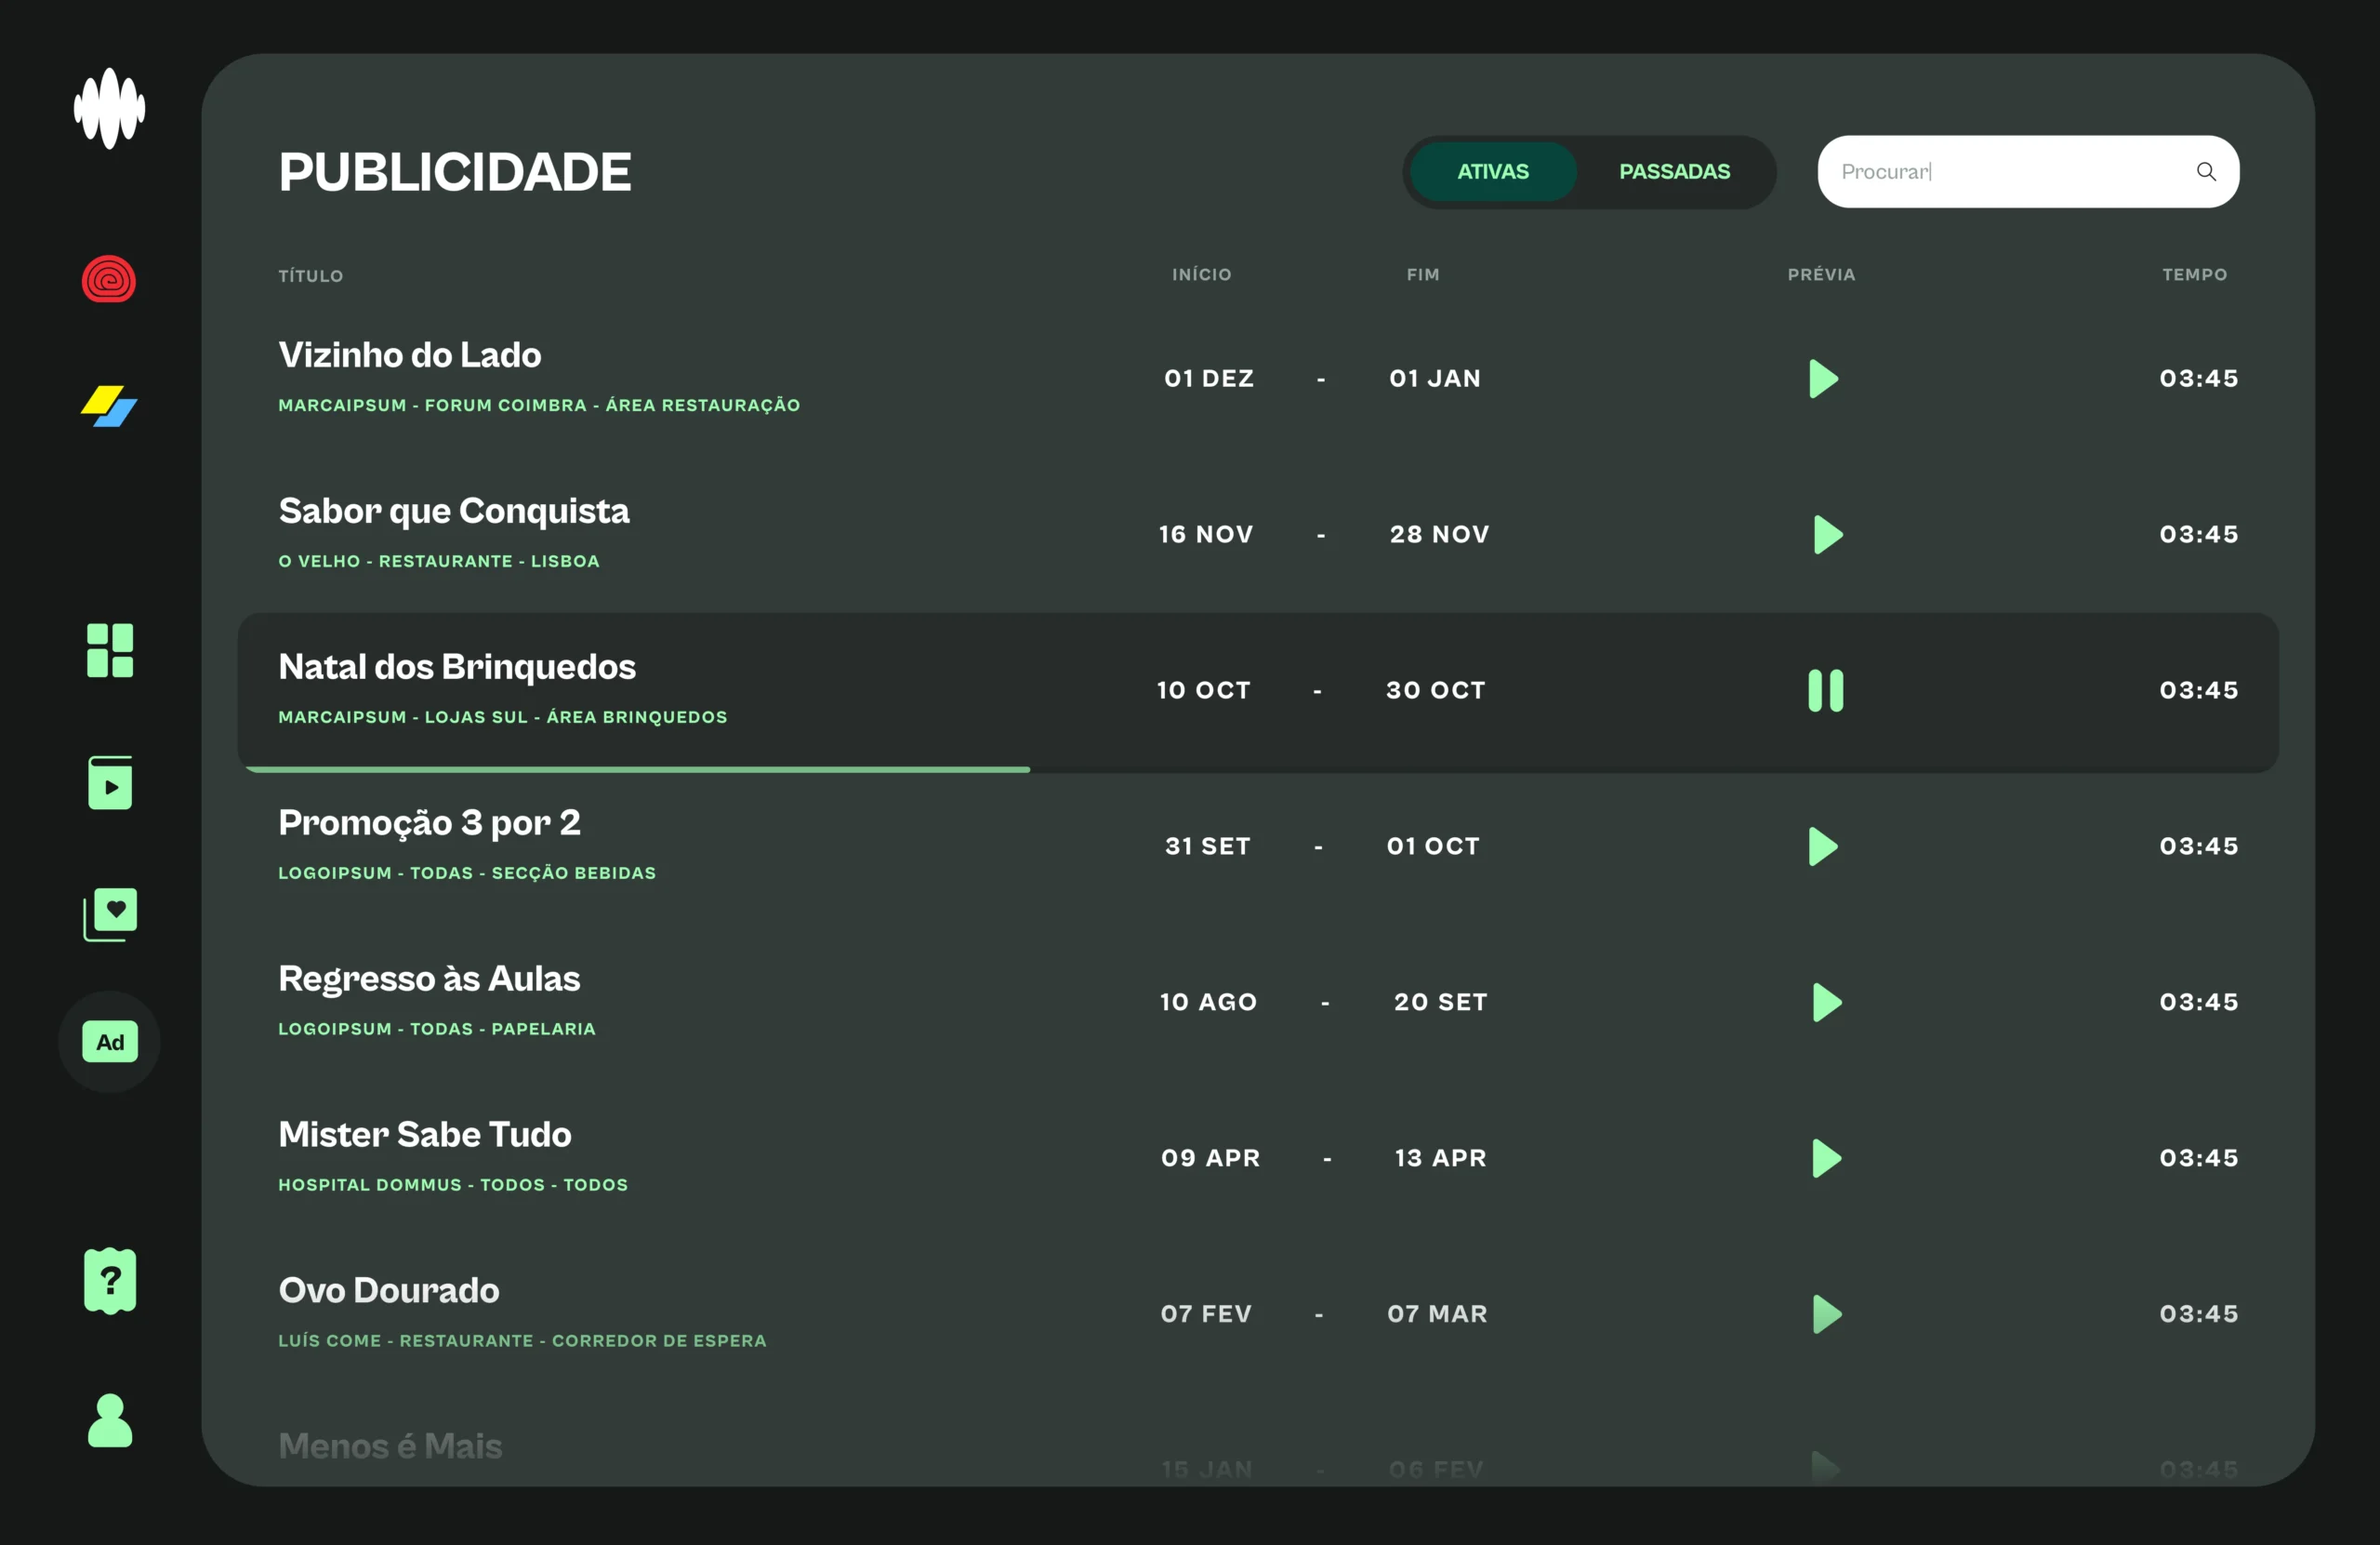Click the PRÉVIA column header
Screen dimensions: 2380x1545
coord(1821,274)
